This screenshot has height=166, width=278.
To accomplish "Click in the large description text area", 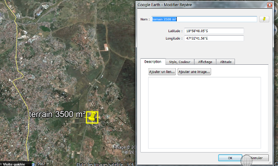I will click(x=205, y=113).
